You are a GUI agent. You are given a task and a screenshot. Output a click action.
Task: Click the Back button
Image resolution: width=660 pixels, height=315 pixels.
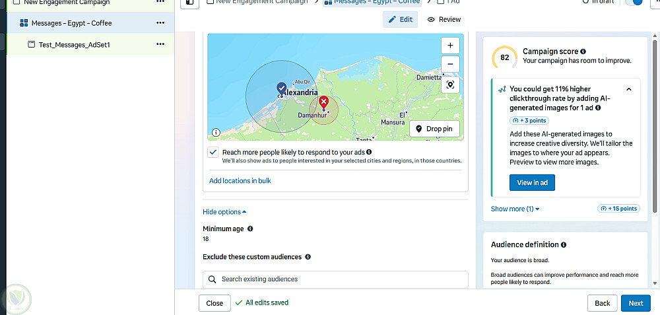[x=603, y=303]
